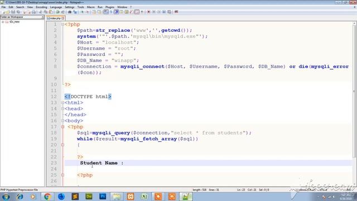Undo the last edit via toolbar
This screenshot has height=201, width=357.
57,12
